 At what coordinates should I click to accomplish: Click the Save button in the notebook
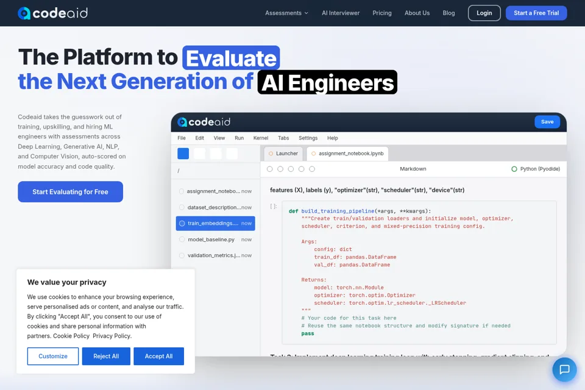(547, 122)
